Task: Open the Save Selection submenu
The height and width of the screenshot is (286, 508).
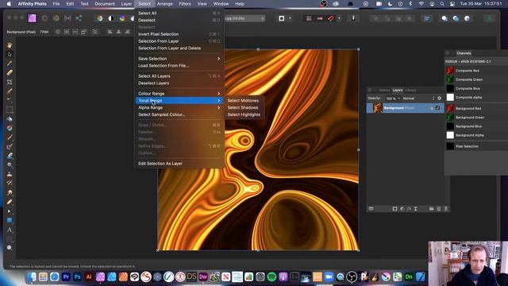Action: [x=179, y=59]
